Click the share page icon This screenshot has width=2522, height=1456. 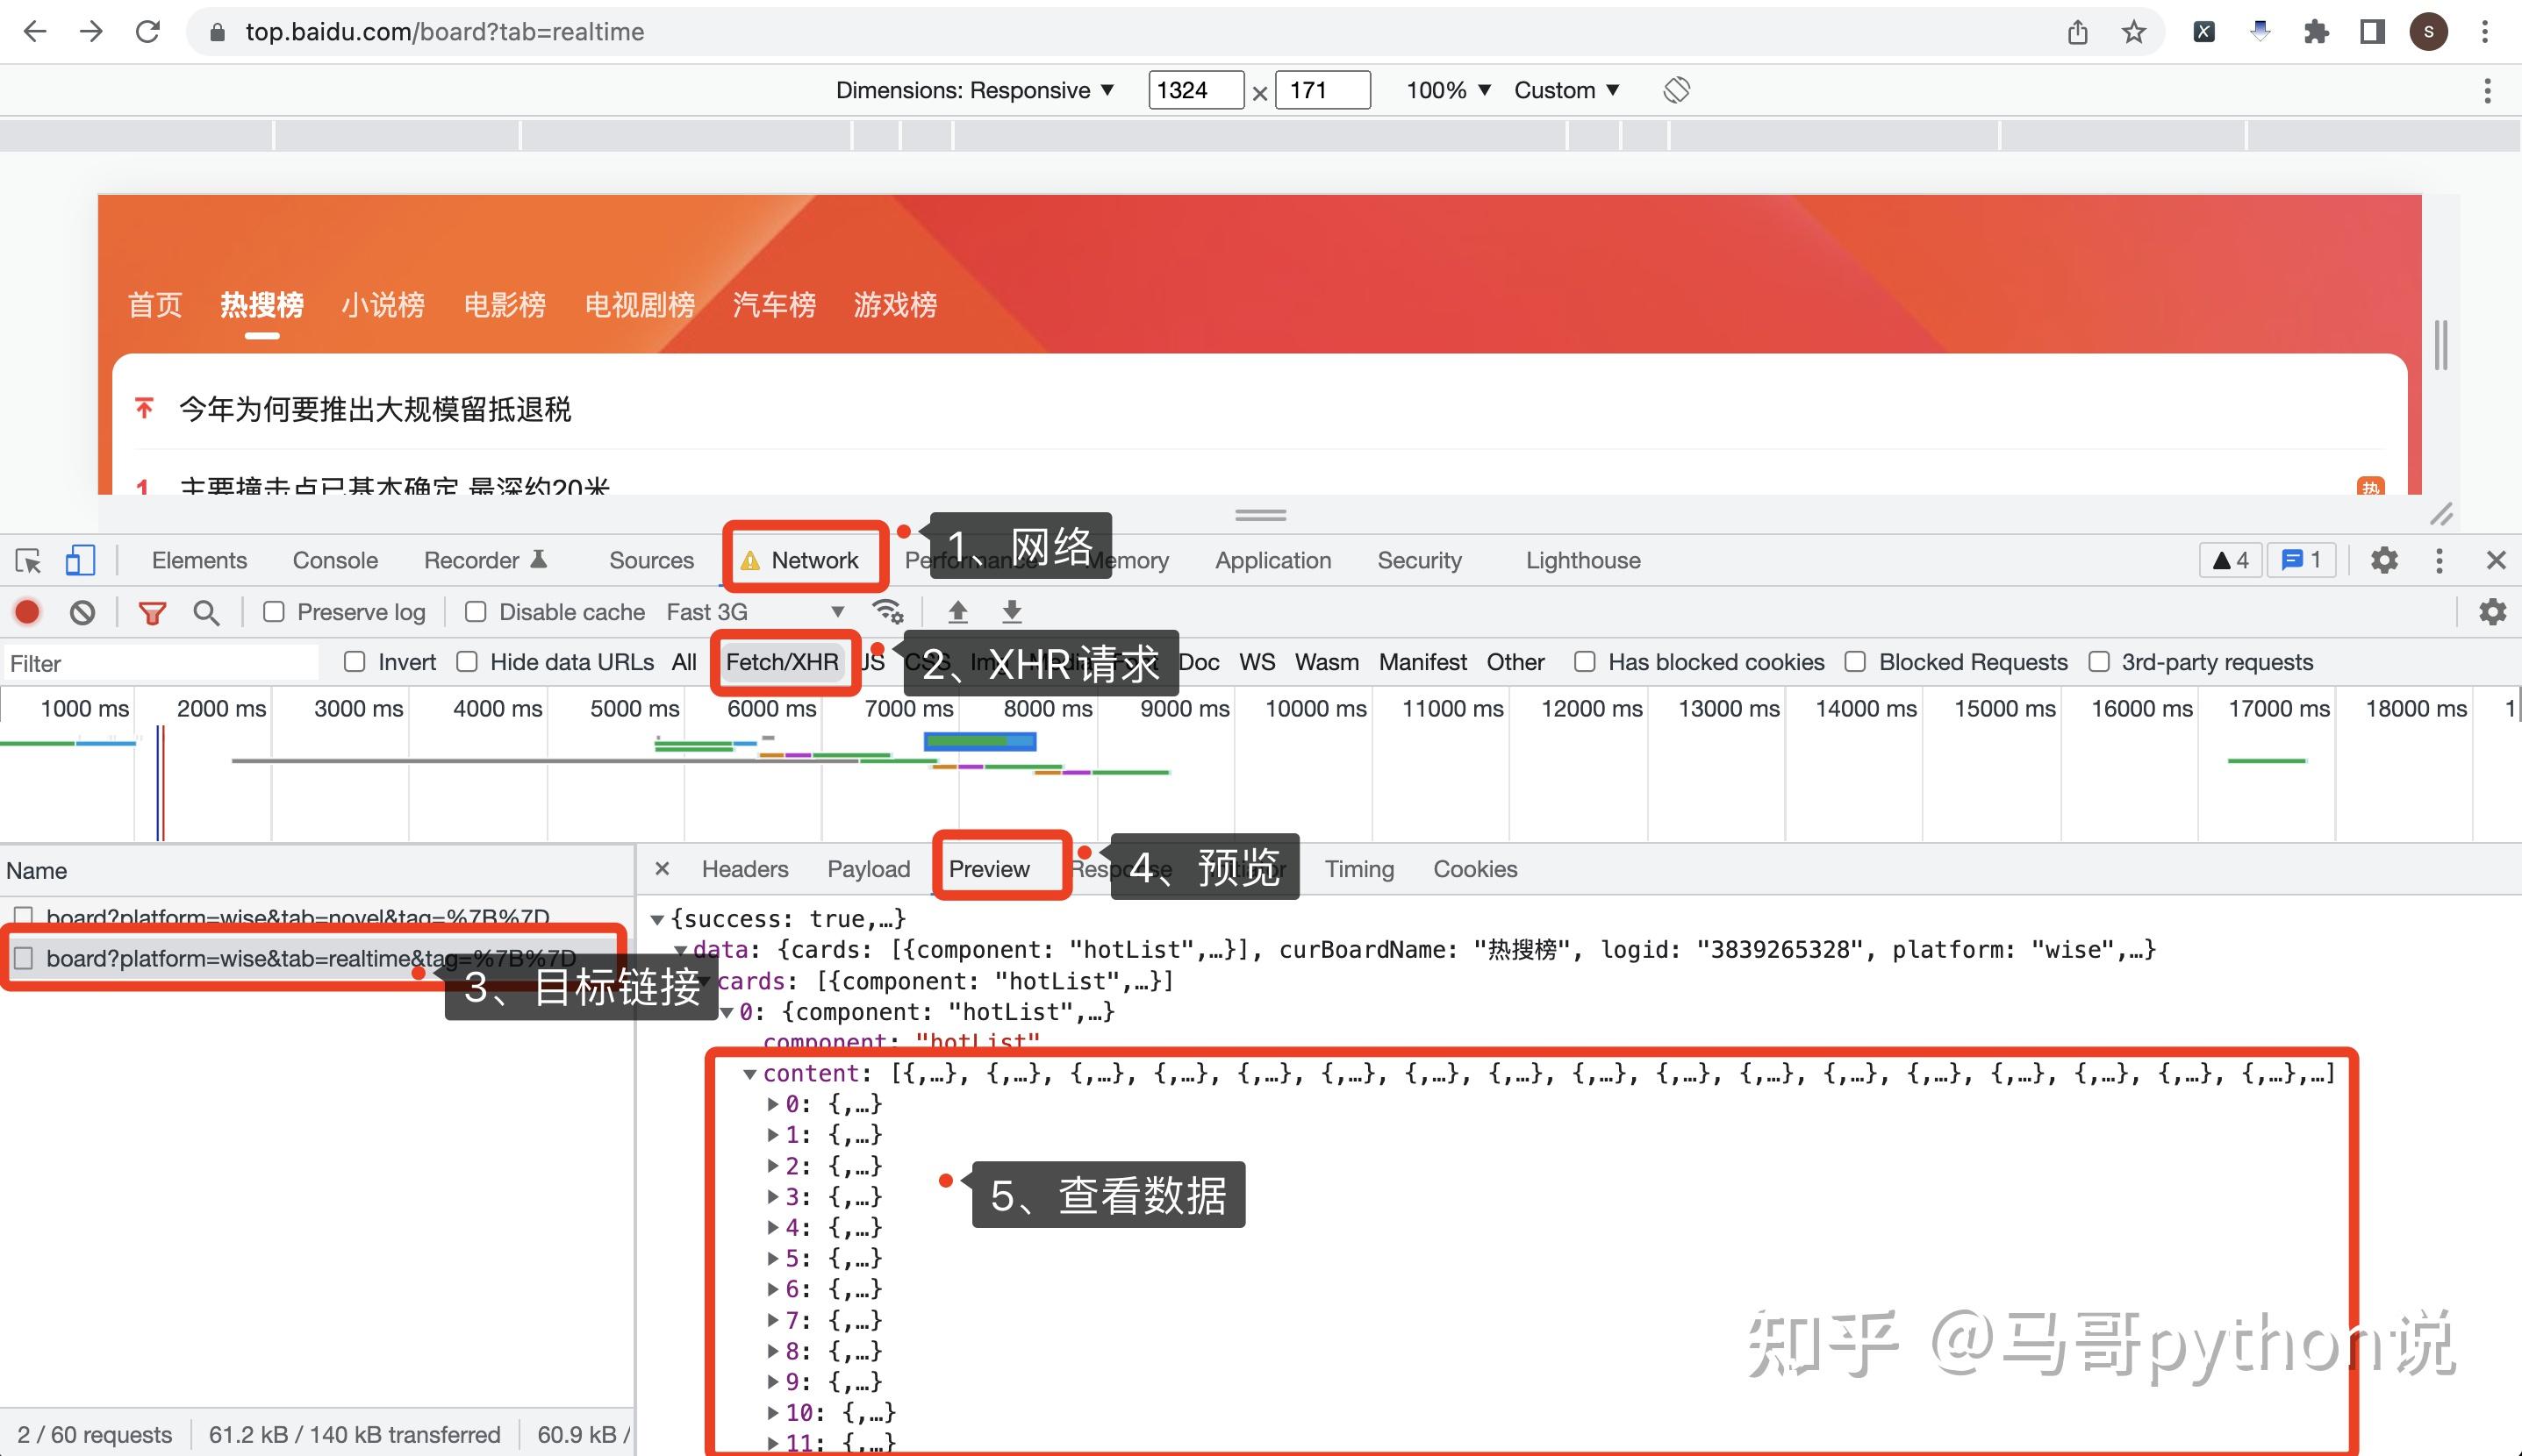(x=2078, y=32)
